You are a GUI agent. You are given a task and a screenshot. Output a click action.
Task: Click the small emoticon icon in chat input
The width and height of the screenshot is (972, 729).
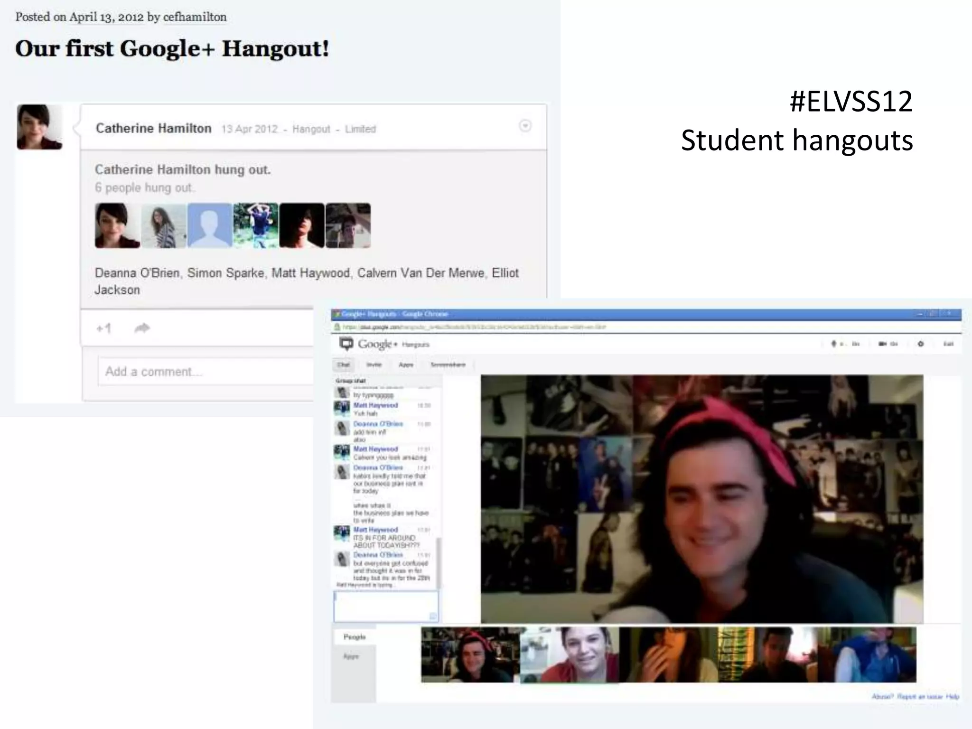point(433,616)
